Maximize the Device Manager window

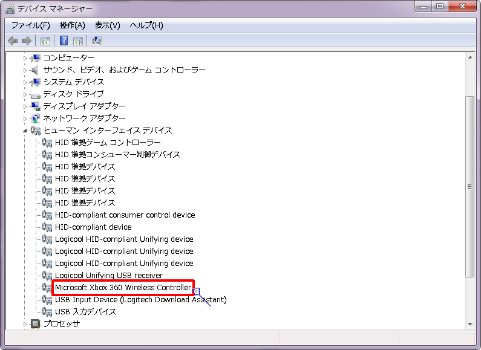coord(440,7)
